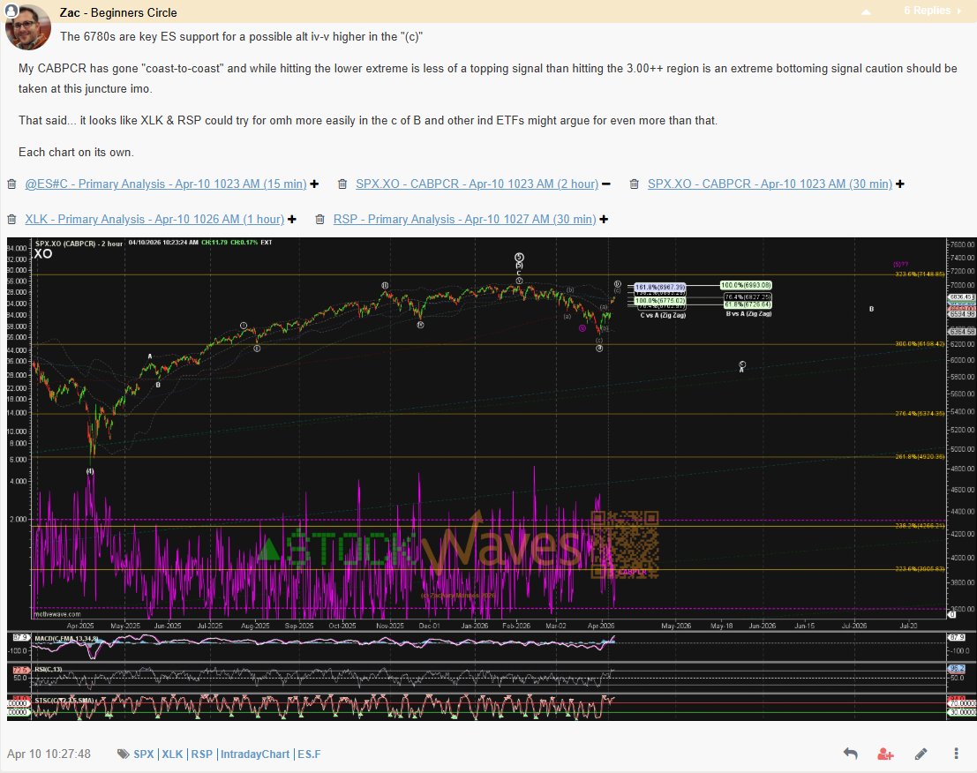
Task: Open the embedded SPX.XO CABPCR chart image
Action: pyautogui.click(x=492, y=479)
